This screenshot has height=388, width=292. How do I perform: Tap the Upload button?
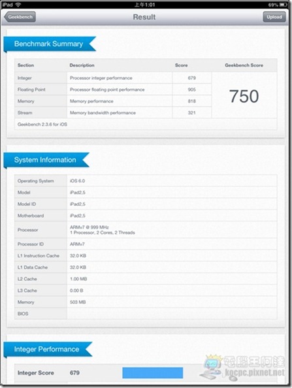(x=274, y=17)
